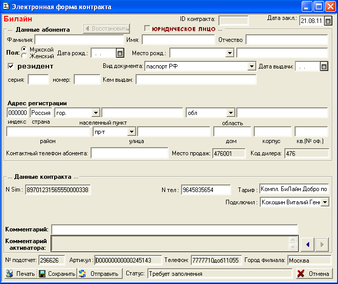Go to previous activator comment arrow
The image size is (338, 284).
(307, 245)
